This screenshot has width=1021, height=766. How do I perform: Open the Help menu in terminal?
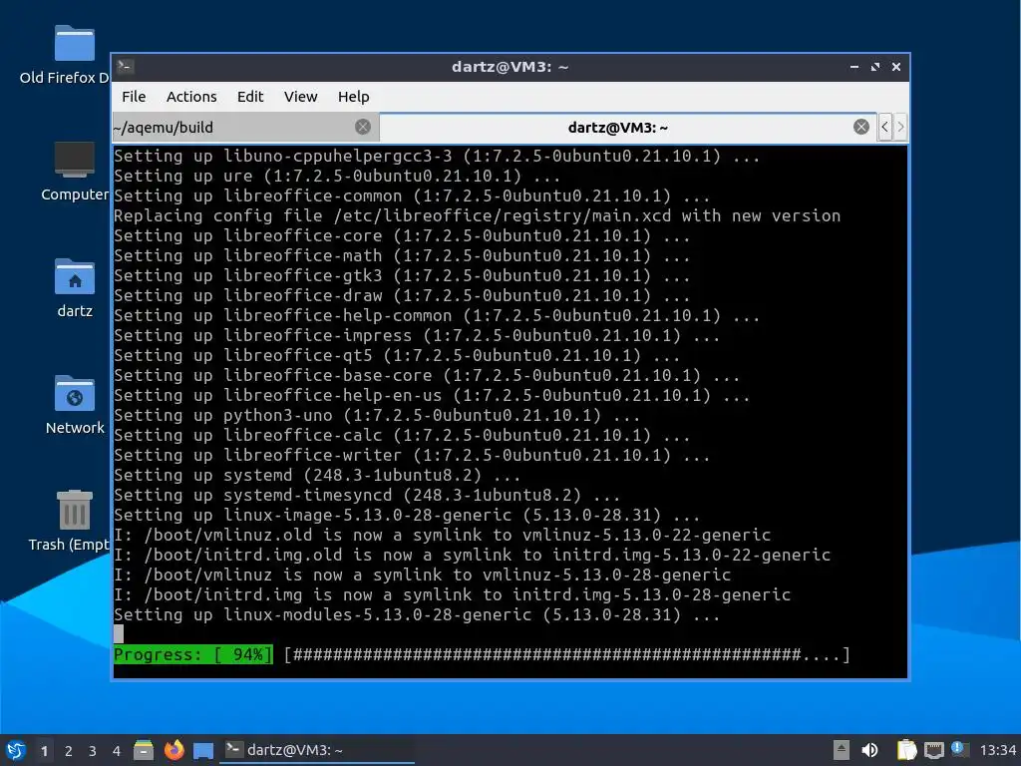(354, 97)
